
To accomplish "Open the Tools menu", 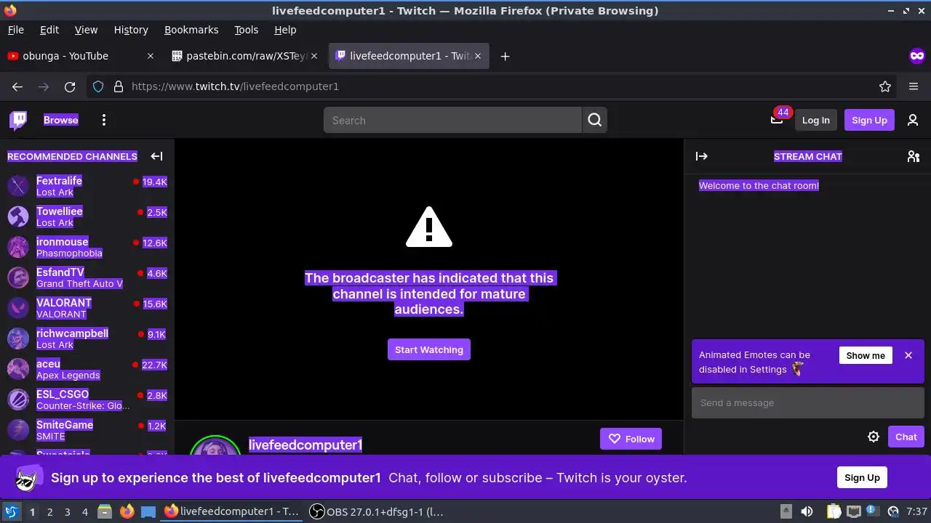I will (247, 30).
